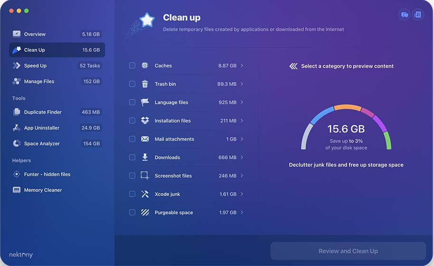Image resolution: width=434 pixels, height=266 pixels.
Task: Check the Screenshot files checkbox
Action: (x=132, y=175)
